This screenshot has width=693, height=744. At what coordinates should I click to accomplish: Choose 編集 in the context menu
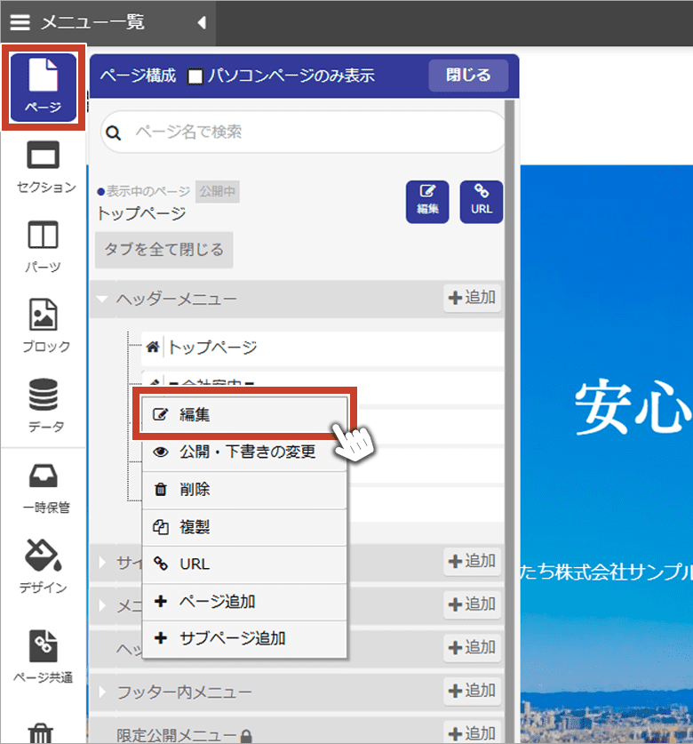click(x=244, y=415)
